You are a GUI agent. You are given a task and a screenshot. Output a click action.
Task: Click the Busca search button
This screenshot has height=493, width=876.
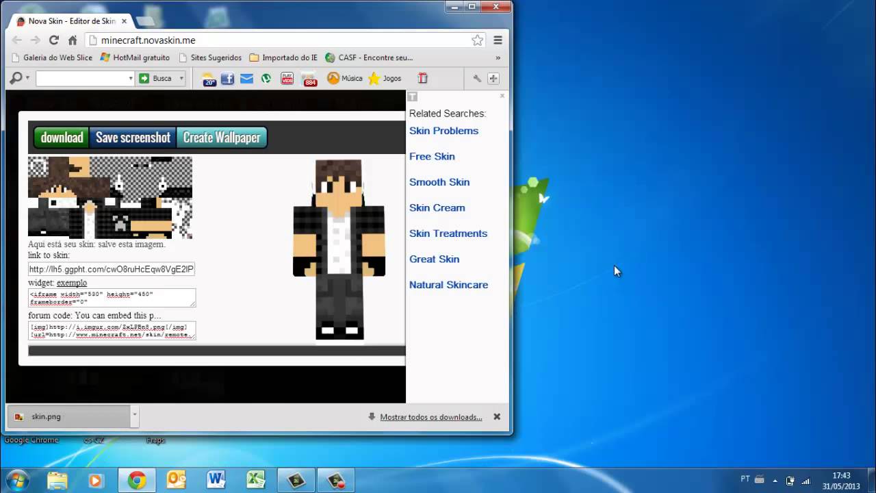click(x=157, y=79)
